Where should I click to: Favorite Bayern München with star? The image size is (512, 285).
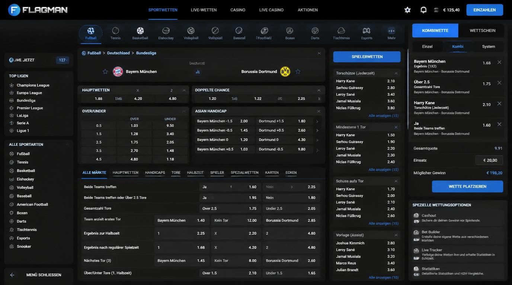[105, 71]
